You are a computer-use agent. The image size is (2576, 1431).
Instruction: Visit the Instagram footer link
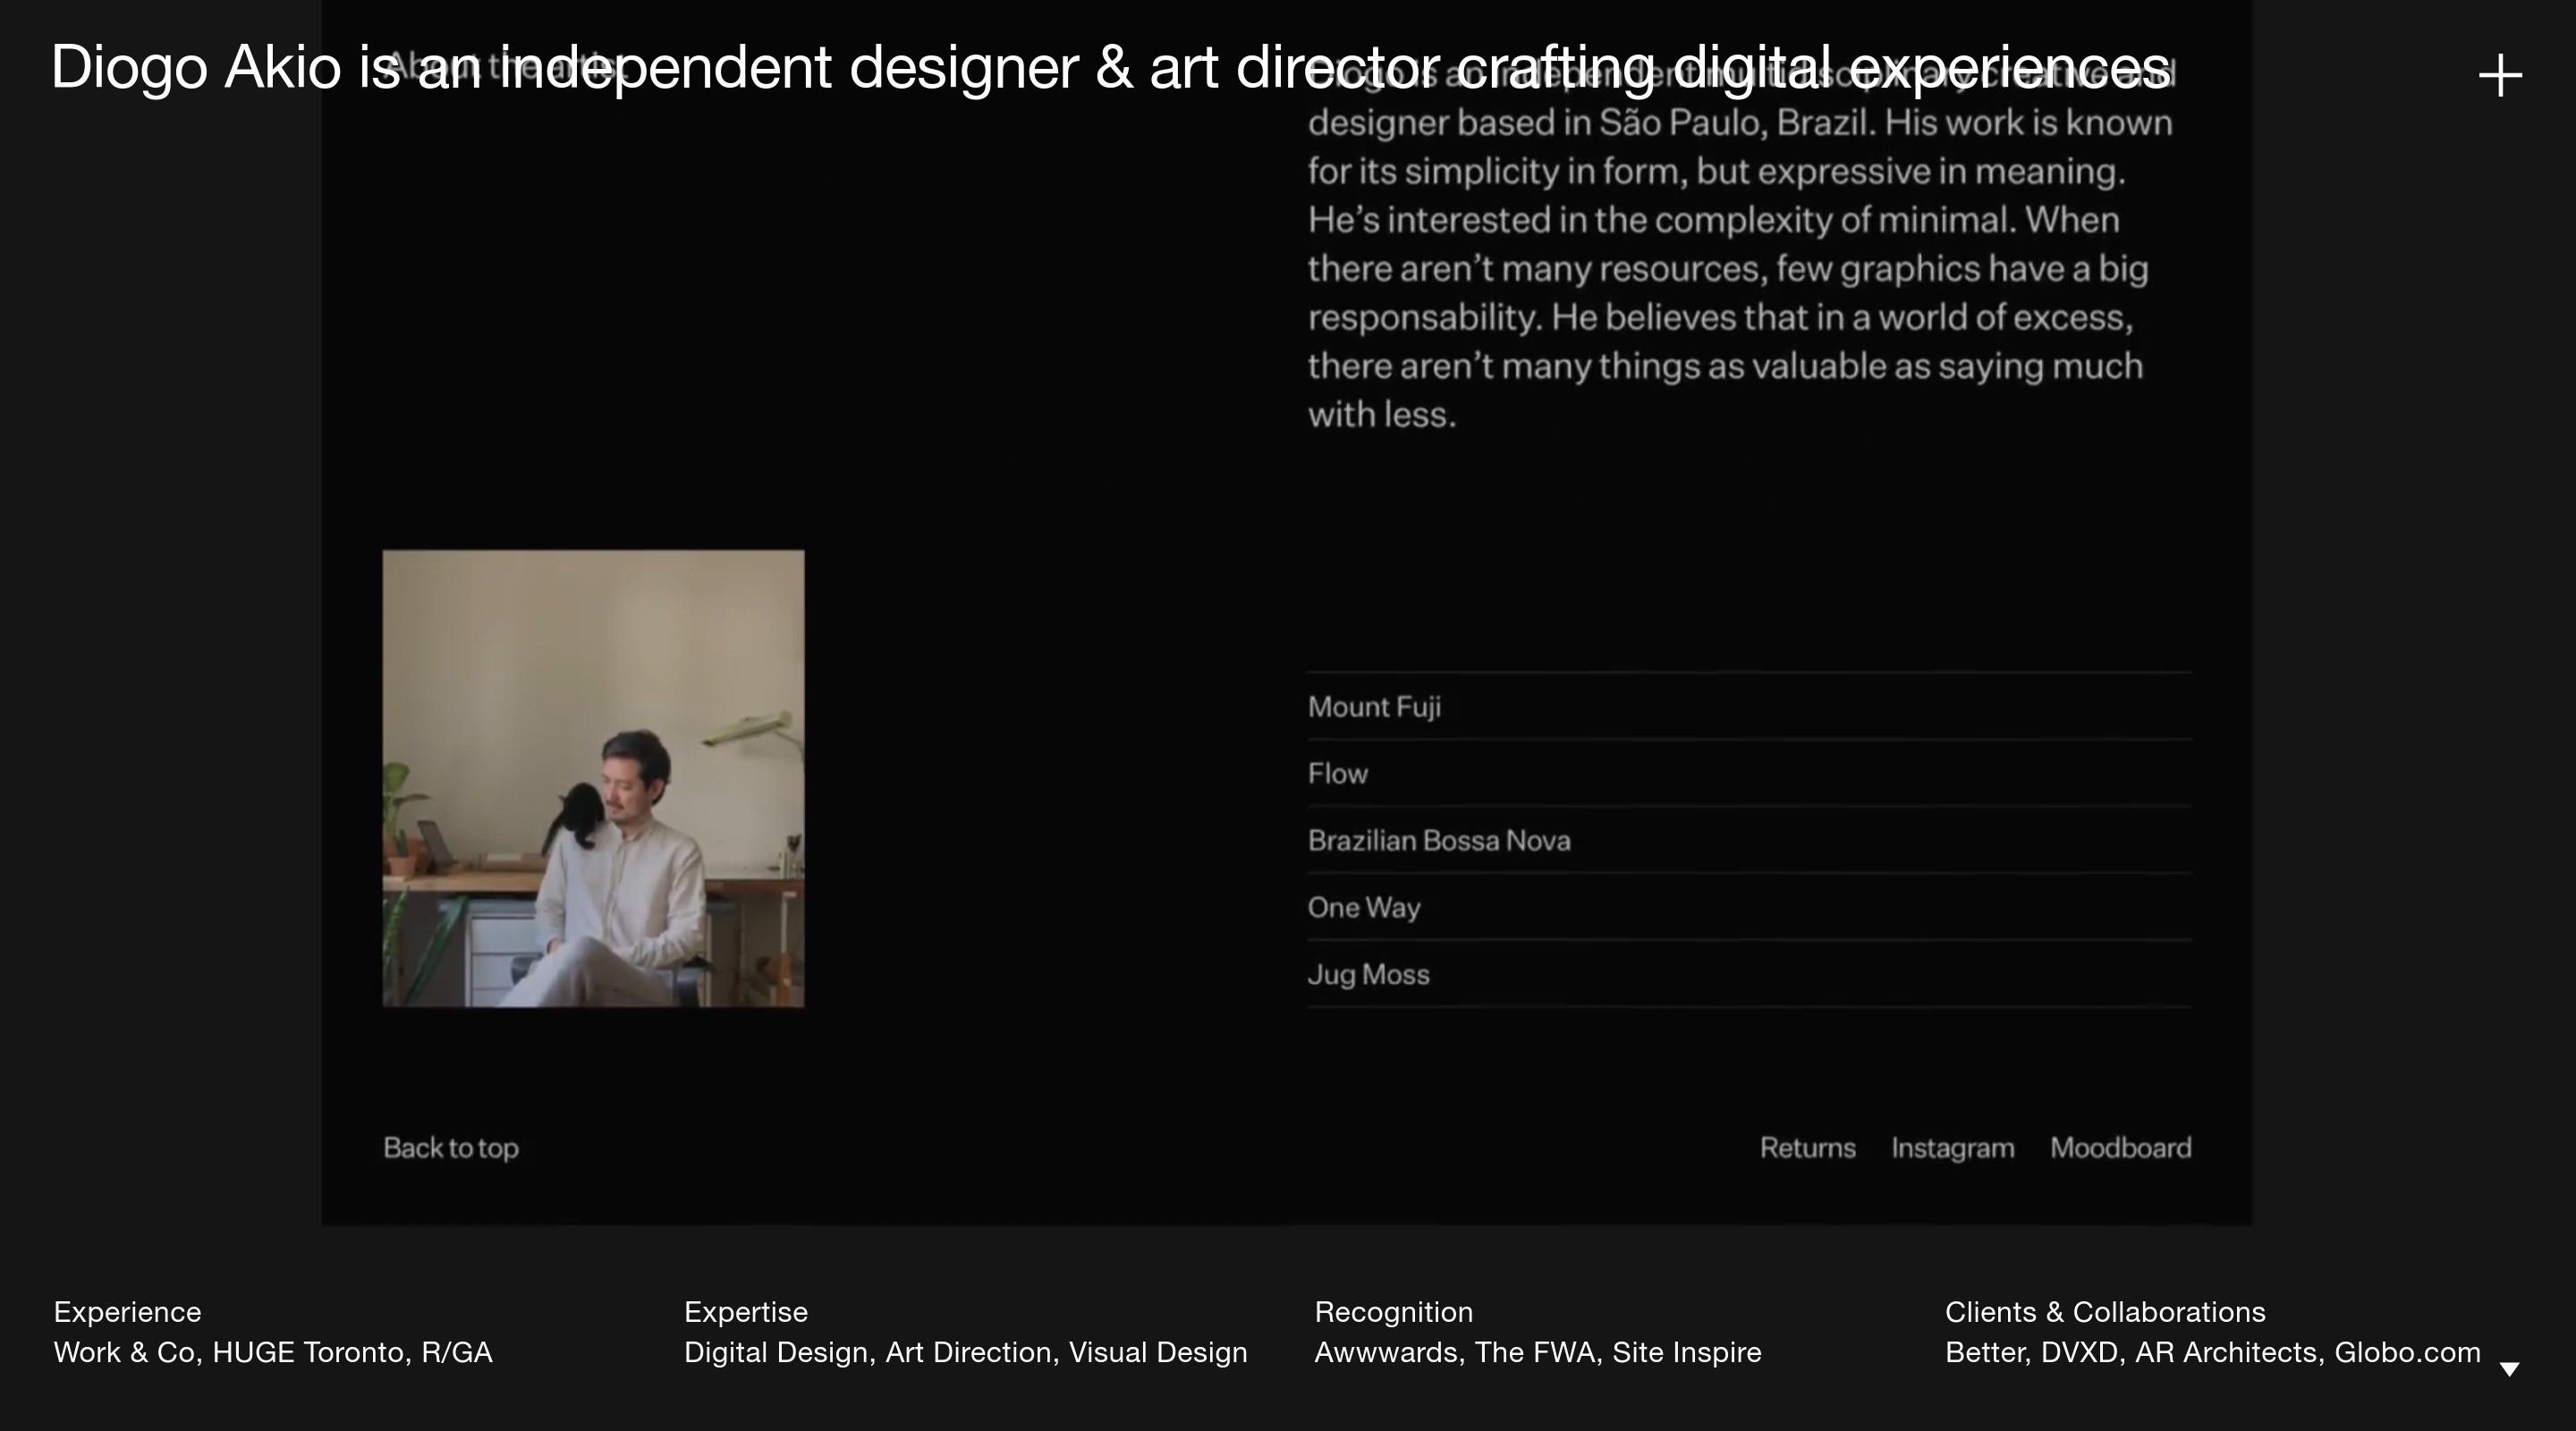(1952, 1148)
